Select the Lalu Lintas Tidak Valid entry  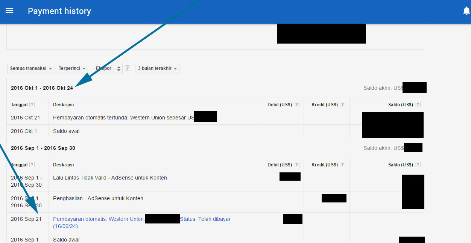click(111, 178)
